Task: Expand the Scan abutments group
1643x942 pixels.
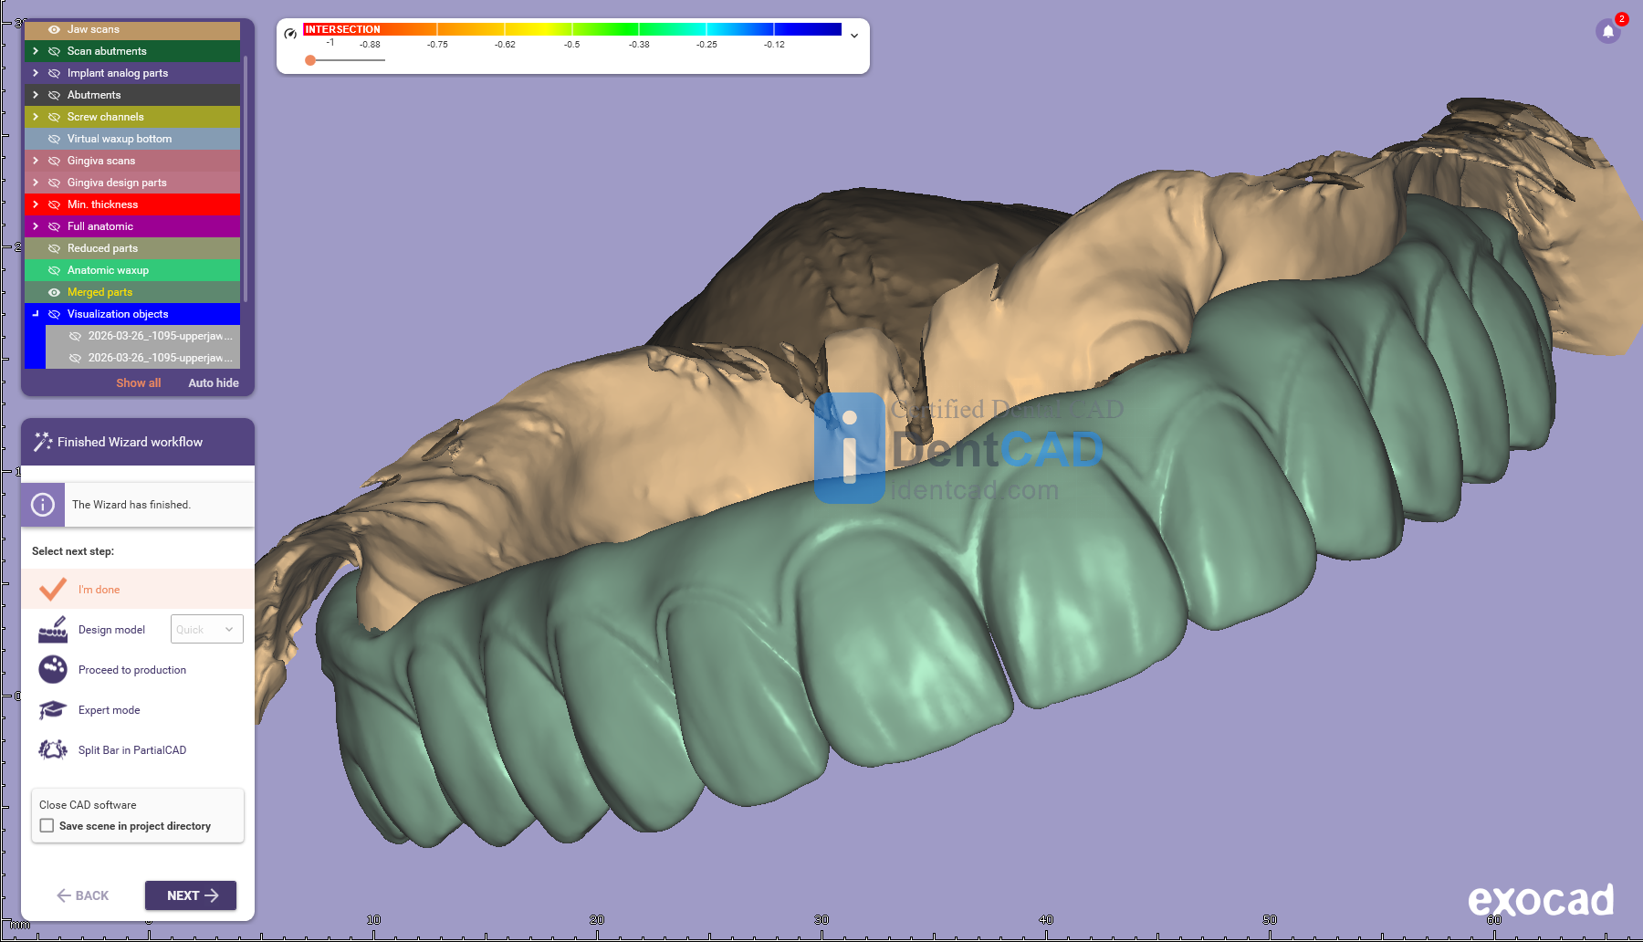Action: [x=36, y=51]
